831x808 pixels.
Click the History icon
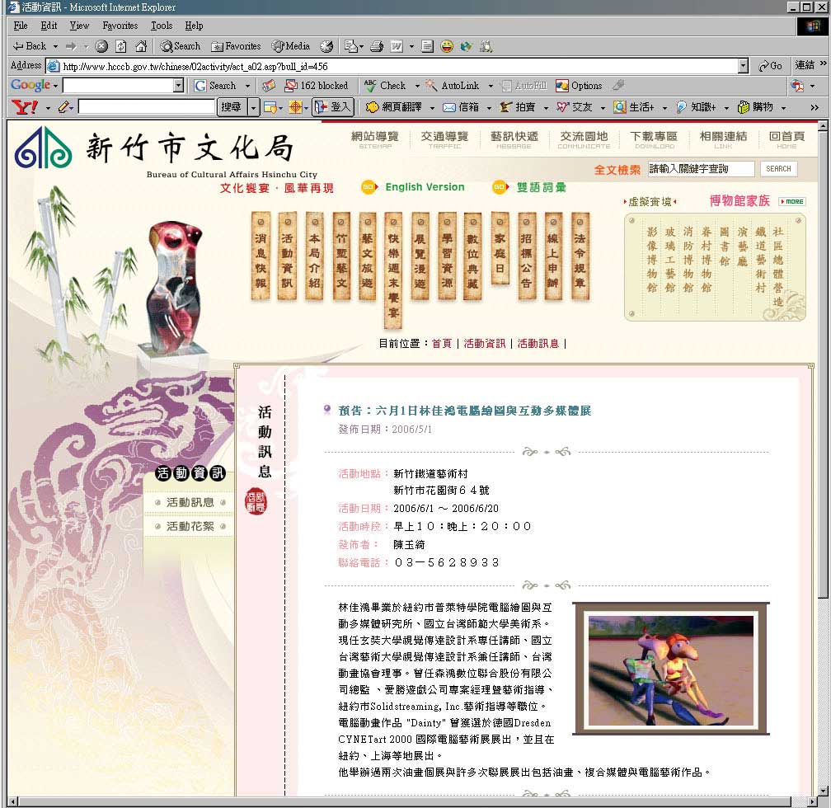(327, 46)
